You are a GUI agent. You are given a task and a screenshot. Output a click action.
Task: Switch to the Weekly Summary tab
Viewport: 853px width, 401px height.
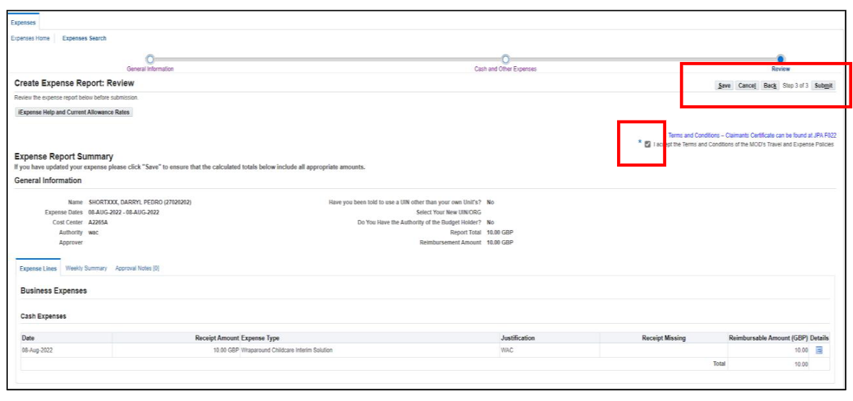coord(86,268)
